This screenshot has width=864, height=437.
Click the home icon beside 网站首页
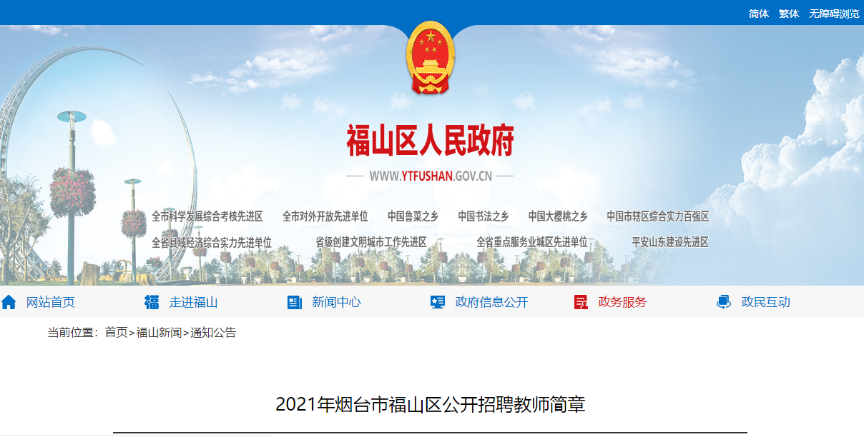[x=9, y=302]
